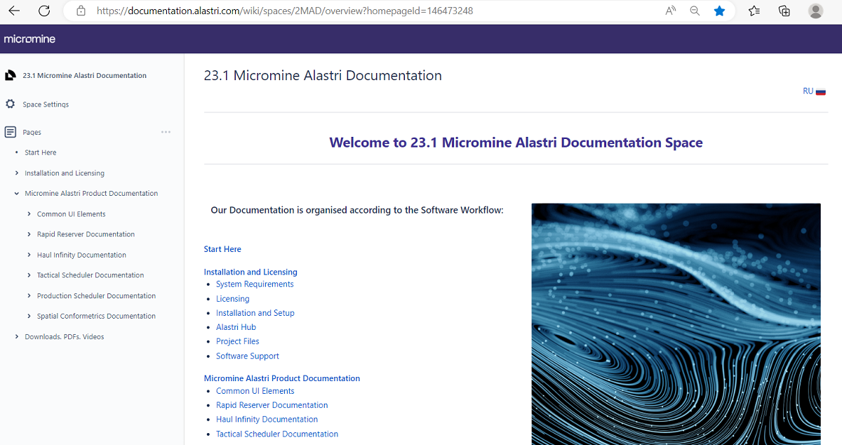Click the Alastri space logo icon
This screenshot has width=842, height=445.
coord(10,75)
